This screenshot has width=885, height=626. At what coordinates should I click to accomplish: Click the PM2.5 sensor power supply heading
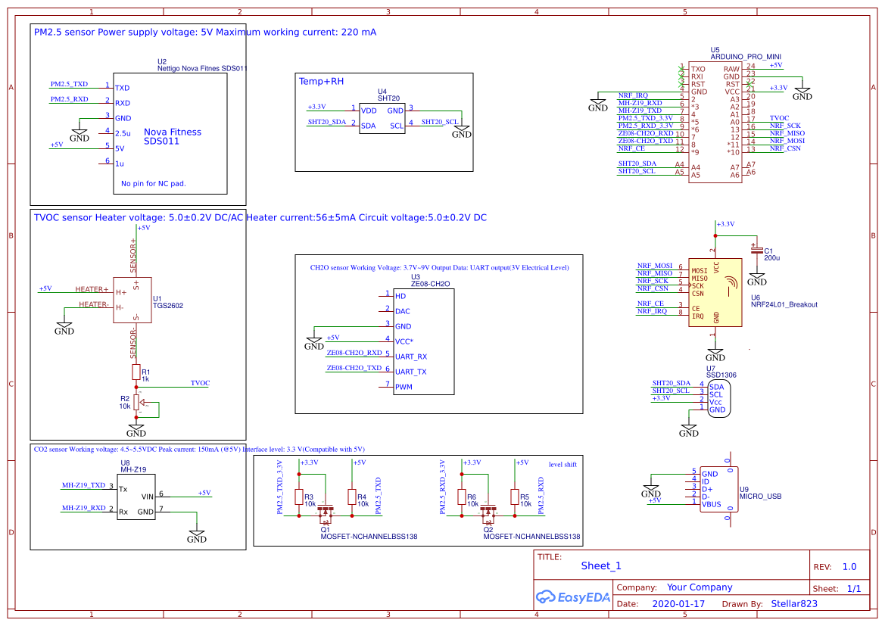pos(205,33)
